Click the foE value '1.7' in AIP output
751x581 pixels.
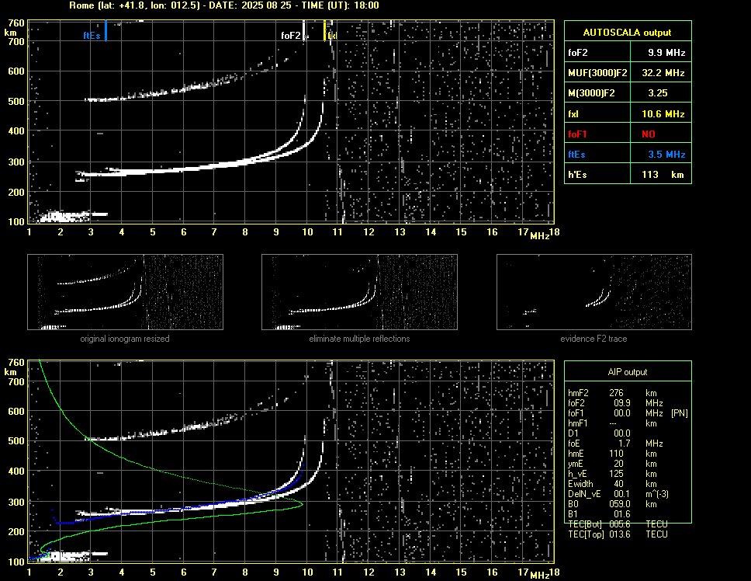click(x=624, y=444)
